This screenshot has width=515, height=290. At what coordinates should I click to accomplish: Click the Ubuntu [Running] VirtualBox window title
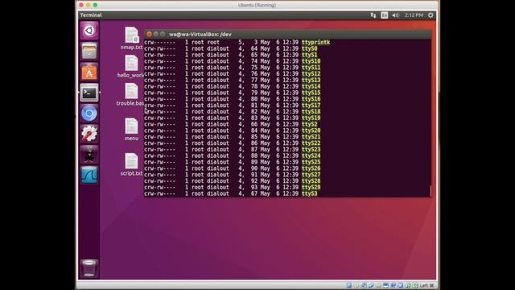257,5
